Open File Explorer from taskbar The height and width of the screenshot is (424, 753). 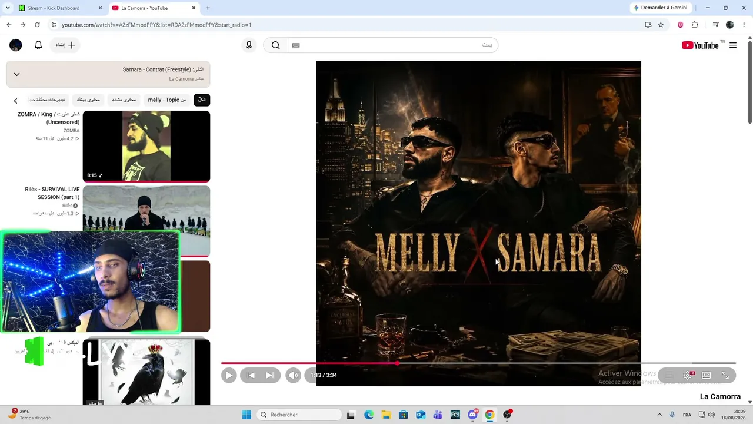click(386, 415)
